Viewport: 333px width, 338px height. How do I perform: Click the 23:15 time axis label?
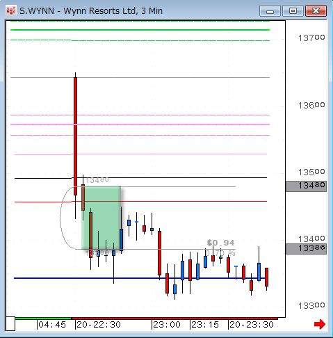[x=205, y=325]
